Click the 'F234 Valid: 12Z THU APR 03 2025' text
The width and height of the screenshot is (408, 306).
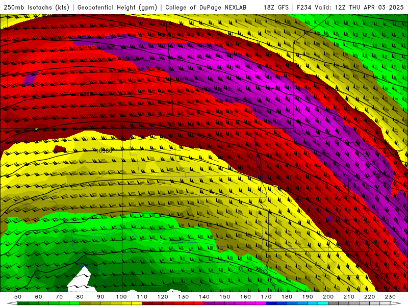[x=350, y=7]
